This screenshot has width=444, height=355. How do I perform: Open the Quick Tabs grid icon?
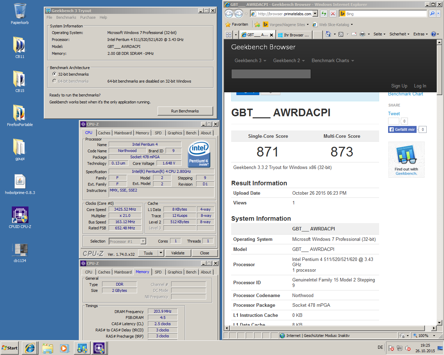click(x=228, y=34)
